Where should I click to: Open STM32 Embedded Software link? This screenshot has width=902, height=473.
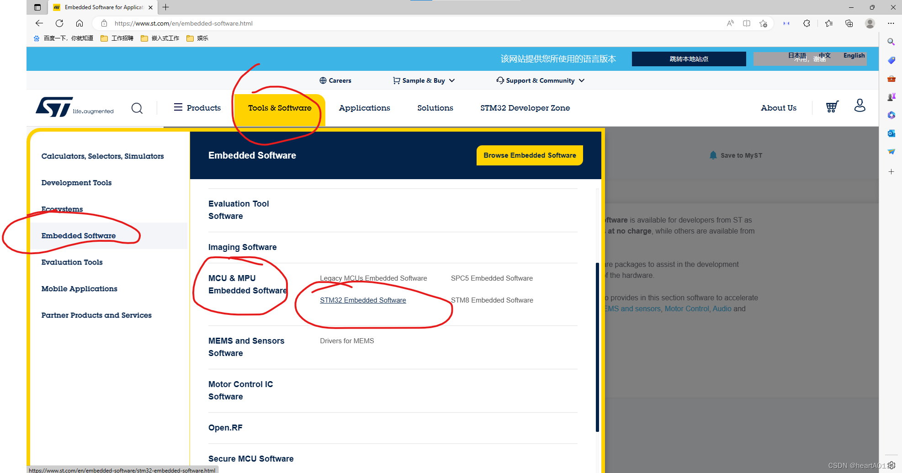(x=363, y=300)
